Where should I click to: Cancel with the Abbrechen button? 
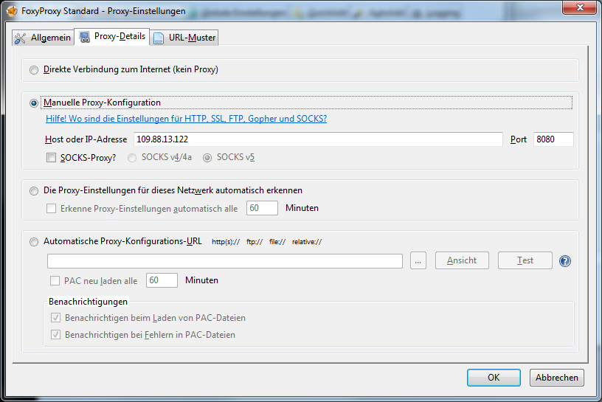pos(557,378)
